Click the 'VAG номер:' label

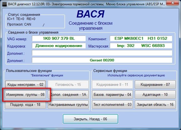tap(17, 39)
